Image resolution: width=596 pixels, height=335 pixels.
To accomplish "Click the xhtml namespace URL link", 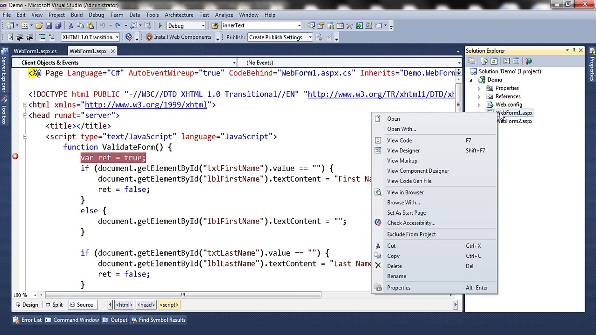I will coord(146,105).
